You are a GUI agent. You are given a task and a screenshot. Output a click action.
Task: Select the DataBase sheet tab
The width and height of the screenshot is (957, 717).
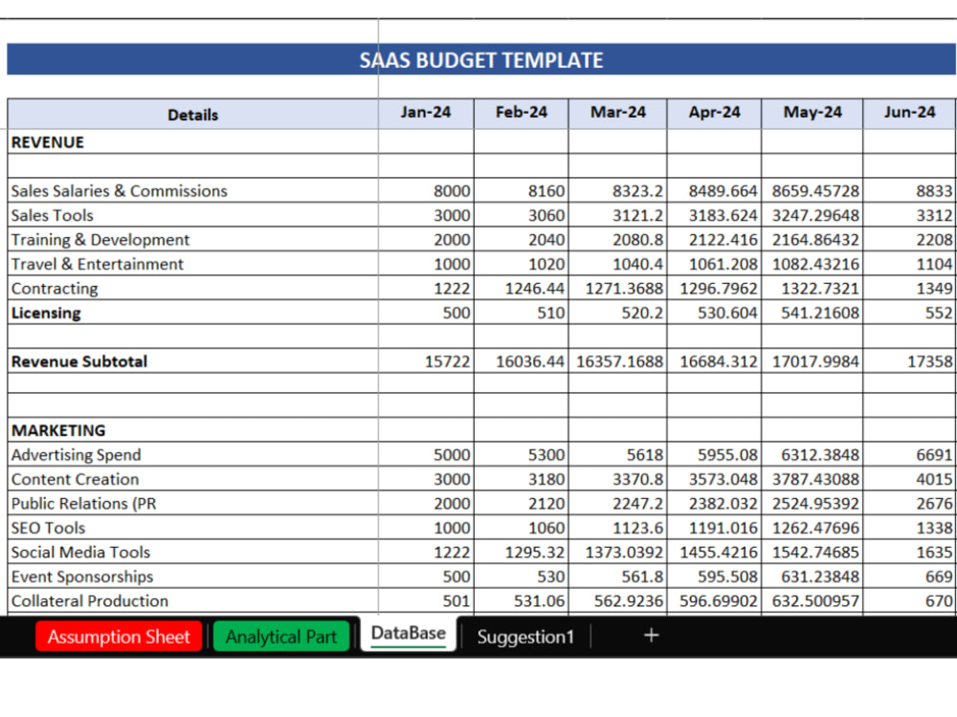pos(409,634)
